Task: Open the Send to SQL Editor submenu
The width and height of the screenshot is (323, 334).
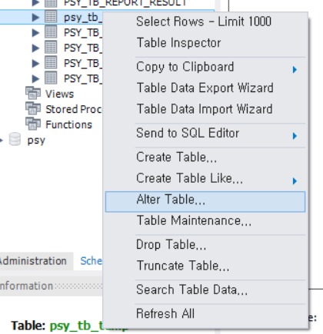Action: [x=205, y=133]
